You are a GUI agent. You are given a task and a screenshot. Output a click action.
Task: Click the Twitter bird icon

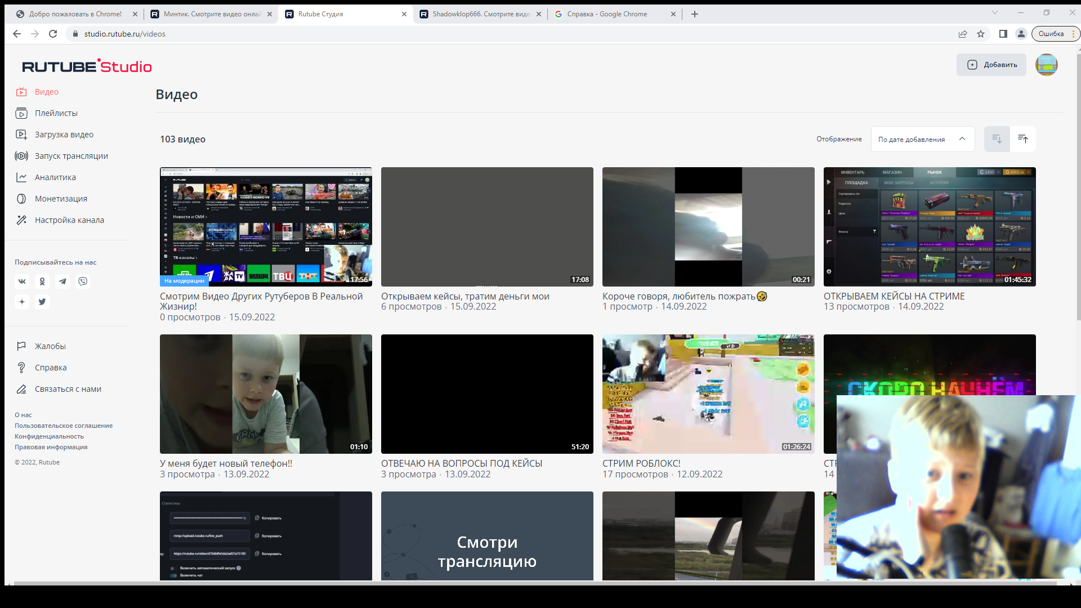pos(42,302)
